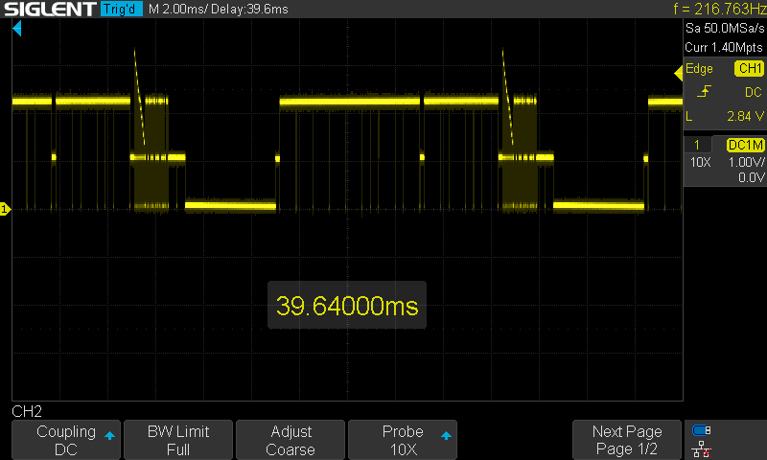
Task: Click the Curr 1.40Mpts memory depth
Action: (724, 47)
